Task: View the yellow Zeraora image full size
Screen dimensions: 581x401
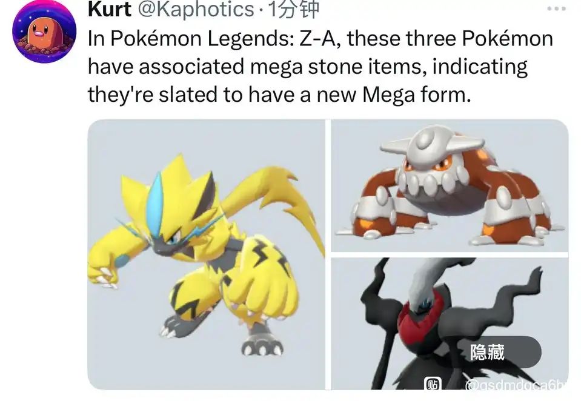Action: (207, 254)
